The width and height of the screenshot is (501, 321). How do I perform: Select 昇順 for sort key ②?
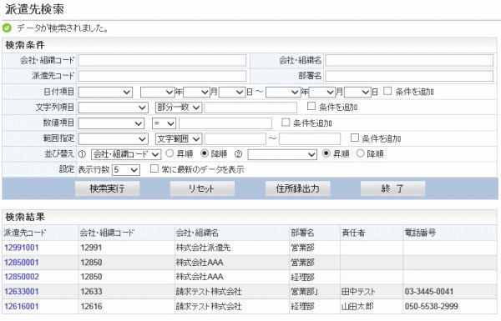tap(326, 153)
